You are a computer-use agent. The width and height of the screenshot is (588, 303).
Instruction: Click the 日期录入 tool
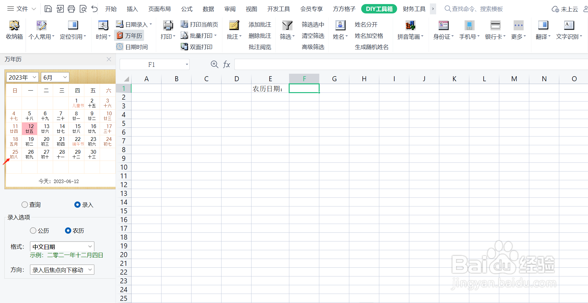tap(134, 24)
